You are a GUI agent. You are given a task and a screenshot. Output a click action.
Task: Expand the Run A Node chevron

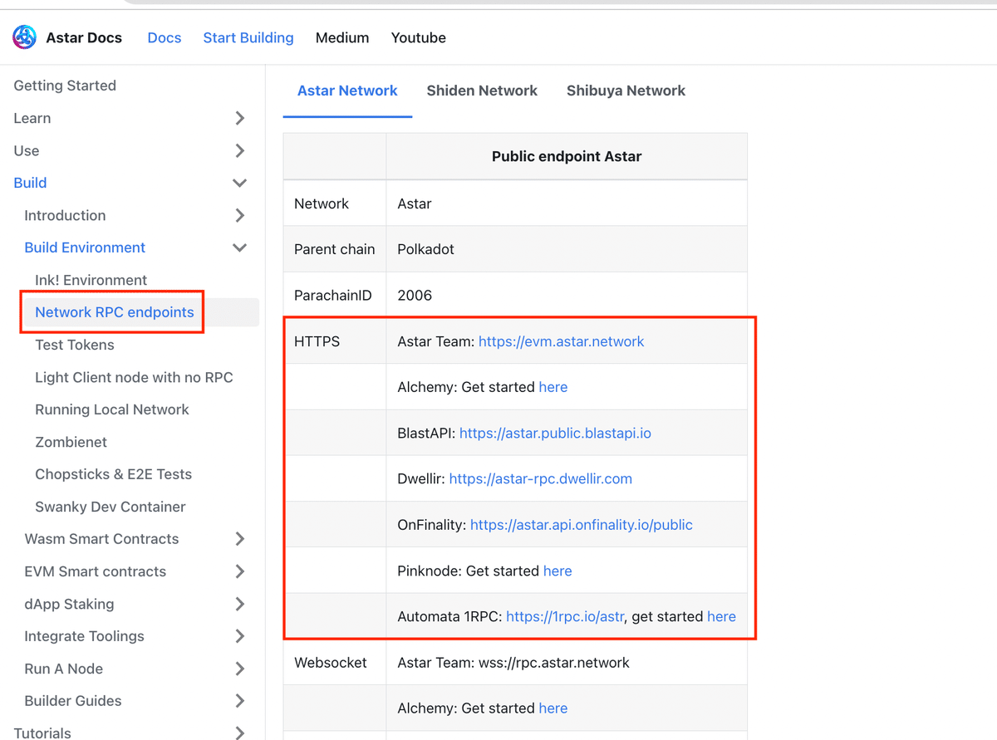point(239,669)
